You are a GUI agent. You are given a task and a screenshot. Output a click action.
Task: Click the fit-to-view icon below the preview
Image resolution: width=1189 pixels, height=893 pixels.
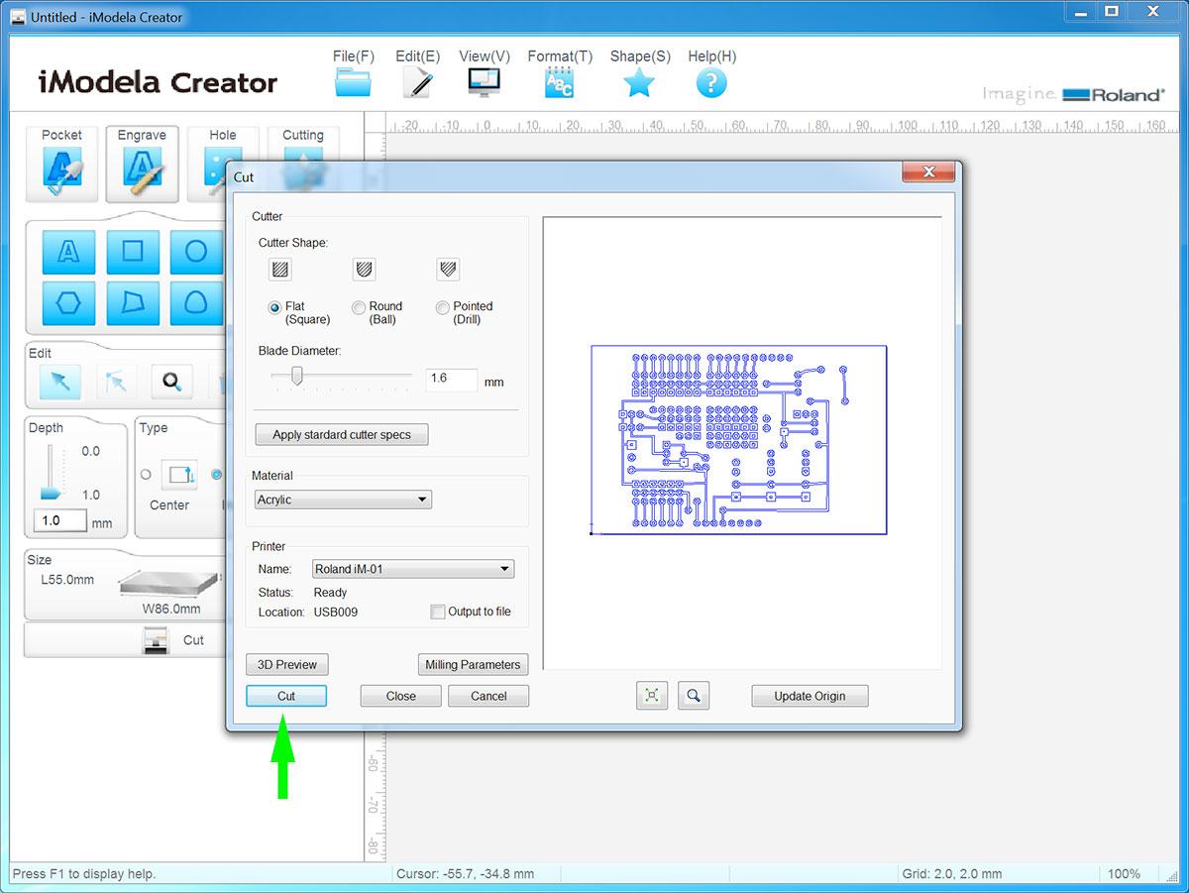[651, 696]
